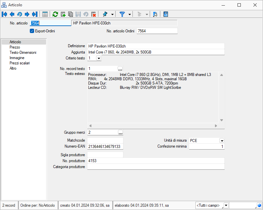The height and width of the screenshot is (210, 263).
Task: Open the filter dropdown arrow
Action: tap(130, 15)
